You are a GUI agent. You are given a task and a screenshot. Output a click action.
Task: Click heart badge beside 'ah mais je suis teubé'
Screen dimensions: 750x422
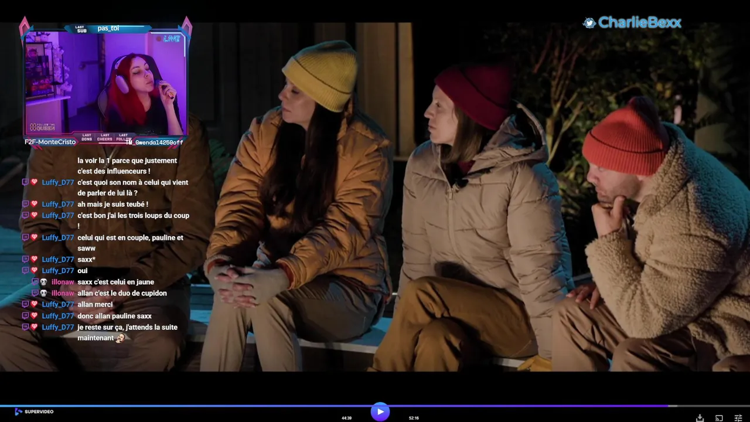coord(34,204)
